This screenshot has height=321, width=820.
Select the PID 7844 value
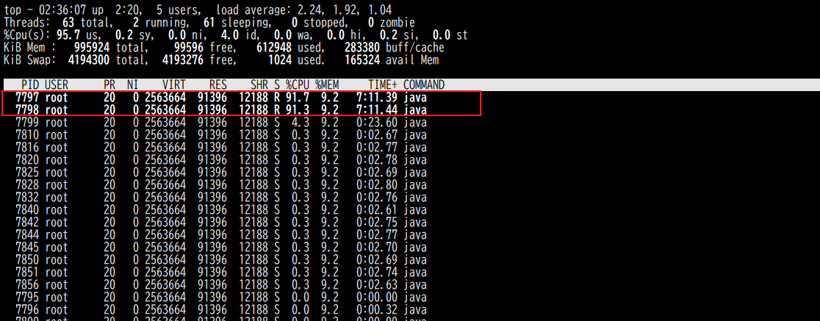tap(27, 235)
